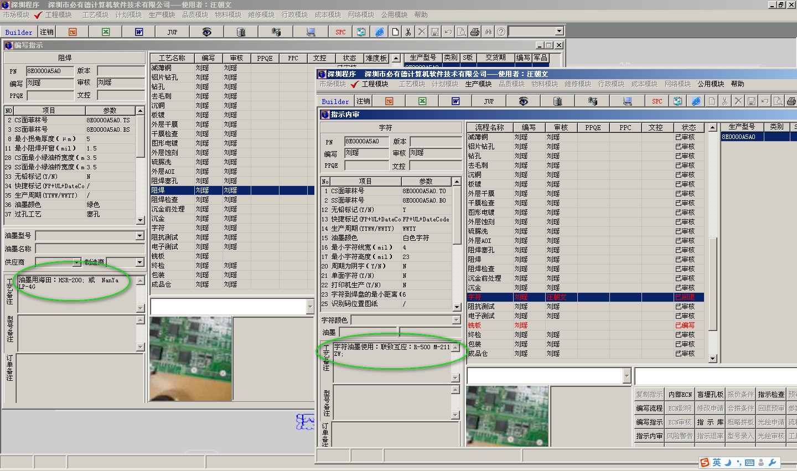Click the scissors cut icon in the back toolbar
This screenshot has height=471, width=797.
tap(408, 32)
